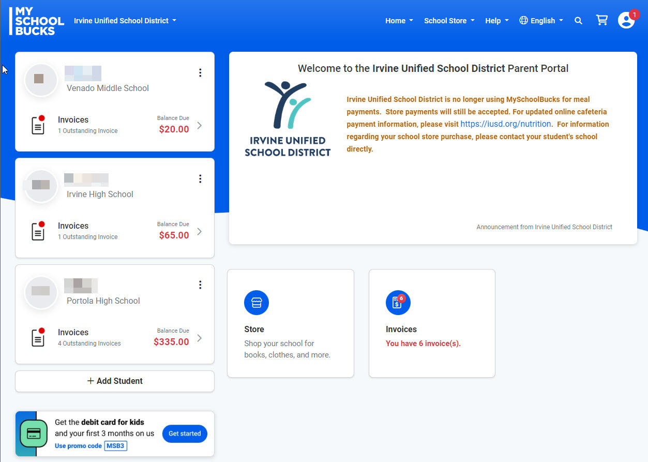Open Portola High School card options menu
This screenshot has height=462, width=648.
click(x=200, y=285)
